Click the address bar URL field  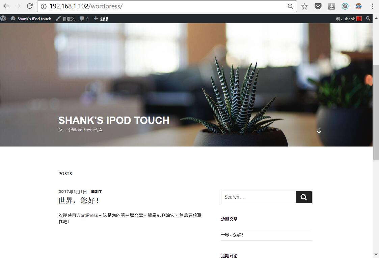click(x=167, y=6)
